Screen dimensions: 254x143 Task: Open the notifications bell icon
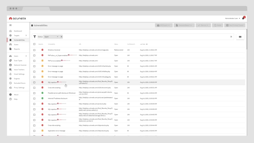click(x=243, y=18)
